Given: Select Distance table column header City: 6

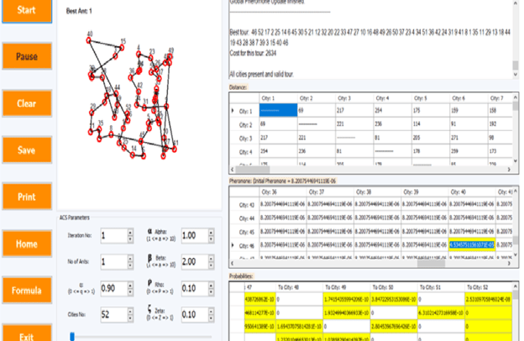Looking at the screenshot, I should click(x=469, y=98).
